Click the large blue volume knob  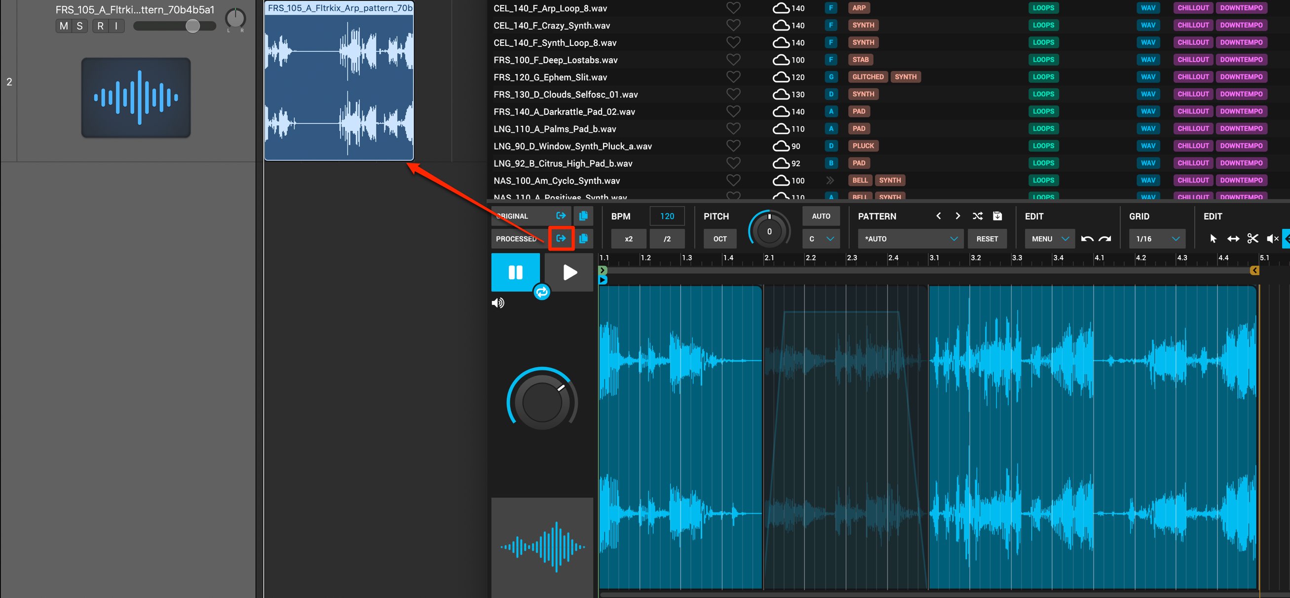(x=542, y=402)
